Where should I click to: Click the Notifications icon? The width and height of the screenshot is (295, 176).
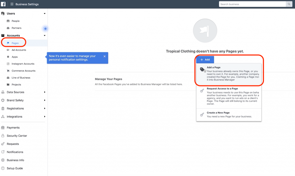click(x=3, y=152)
